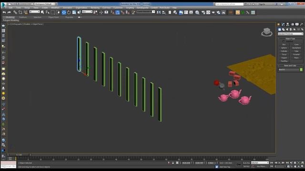Open the named selection sets dropdown
Viewport: 305px width, 171px height.
pyautogui.click(x=146, y=12)
